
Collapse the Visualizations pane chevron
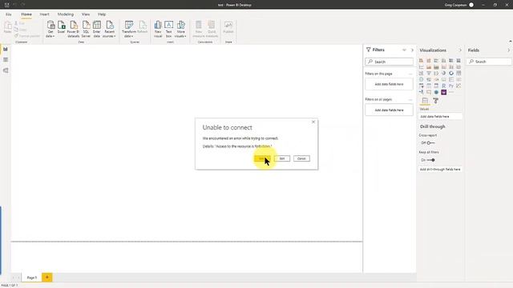460,50
